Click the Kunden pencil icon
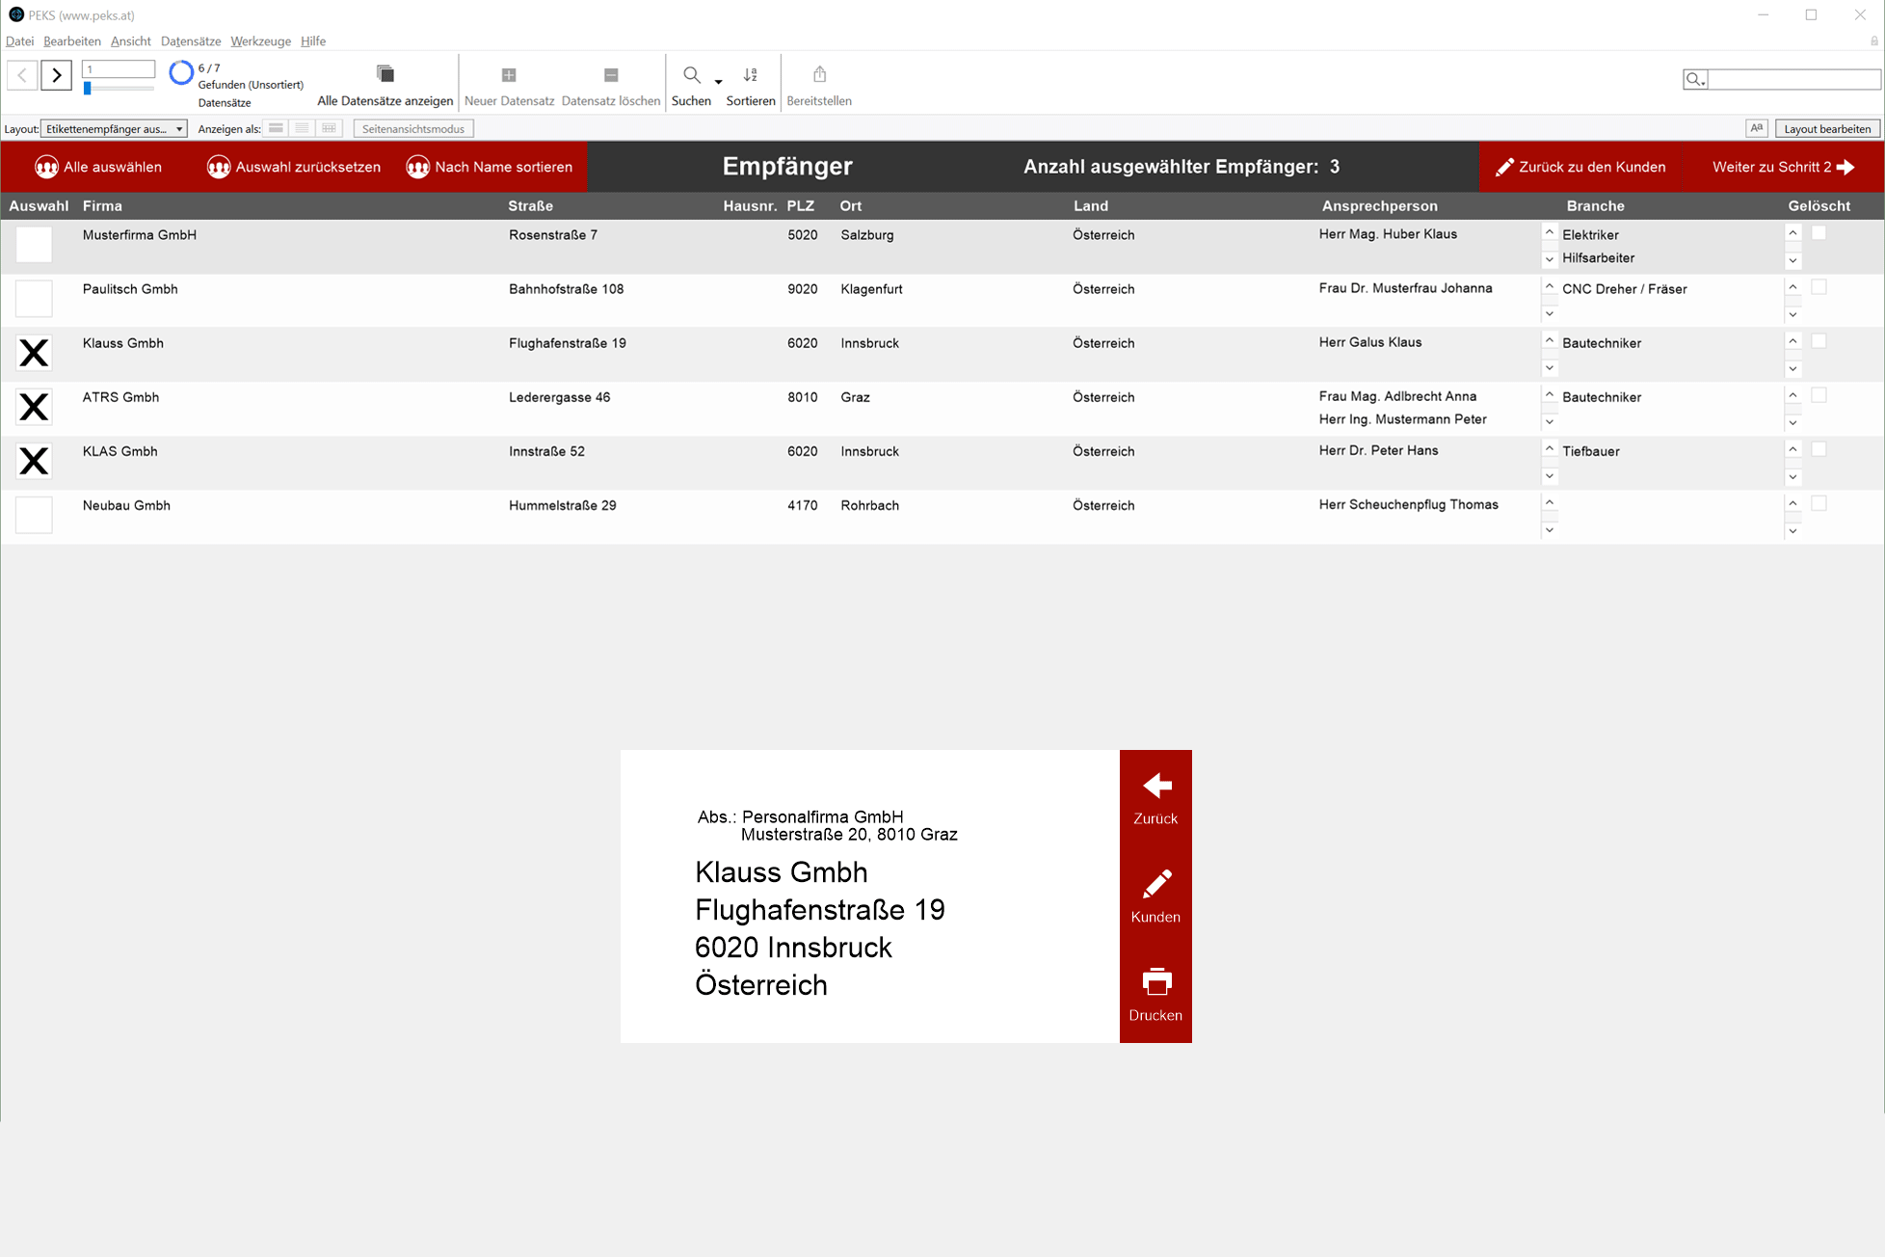 click(x=1155, y=884)
